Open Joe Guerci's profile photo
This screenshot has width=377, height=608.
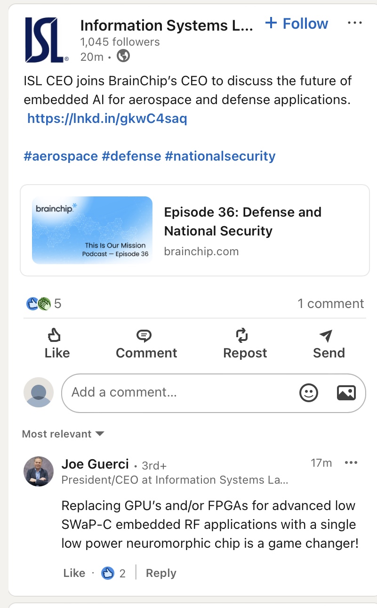pos(39,471)
